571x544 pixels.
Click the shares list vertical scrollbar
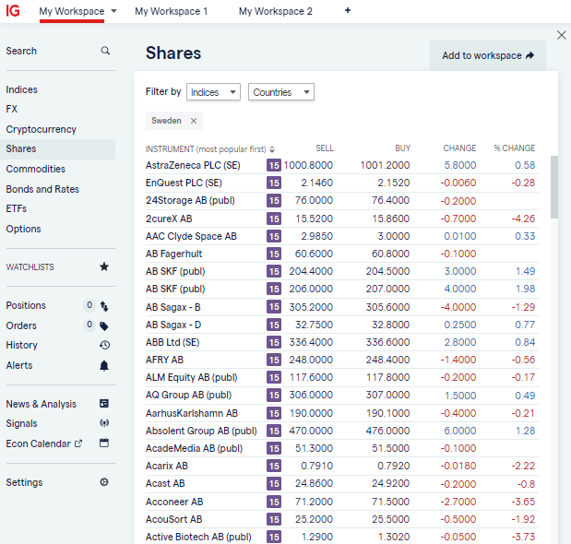pos(554,187)
